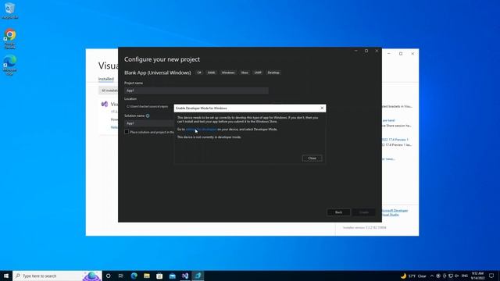Click weather widget in the taskbar
500x281 pixels.
coord(413,276)
